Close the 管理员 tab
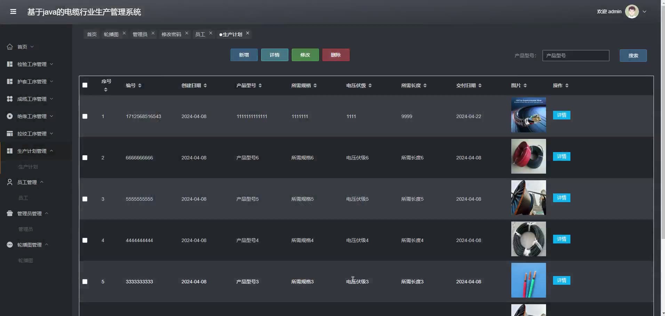The image size is (665, 316). [153, 33]
